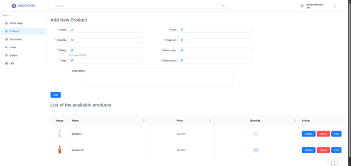Click product 02 orange bottle thumbnail
The image size is (351, 166).
tap(60, 149)
